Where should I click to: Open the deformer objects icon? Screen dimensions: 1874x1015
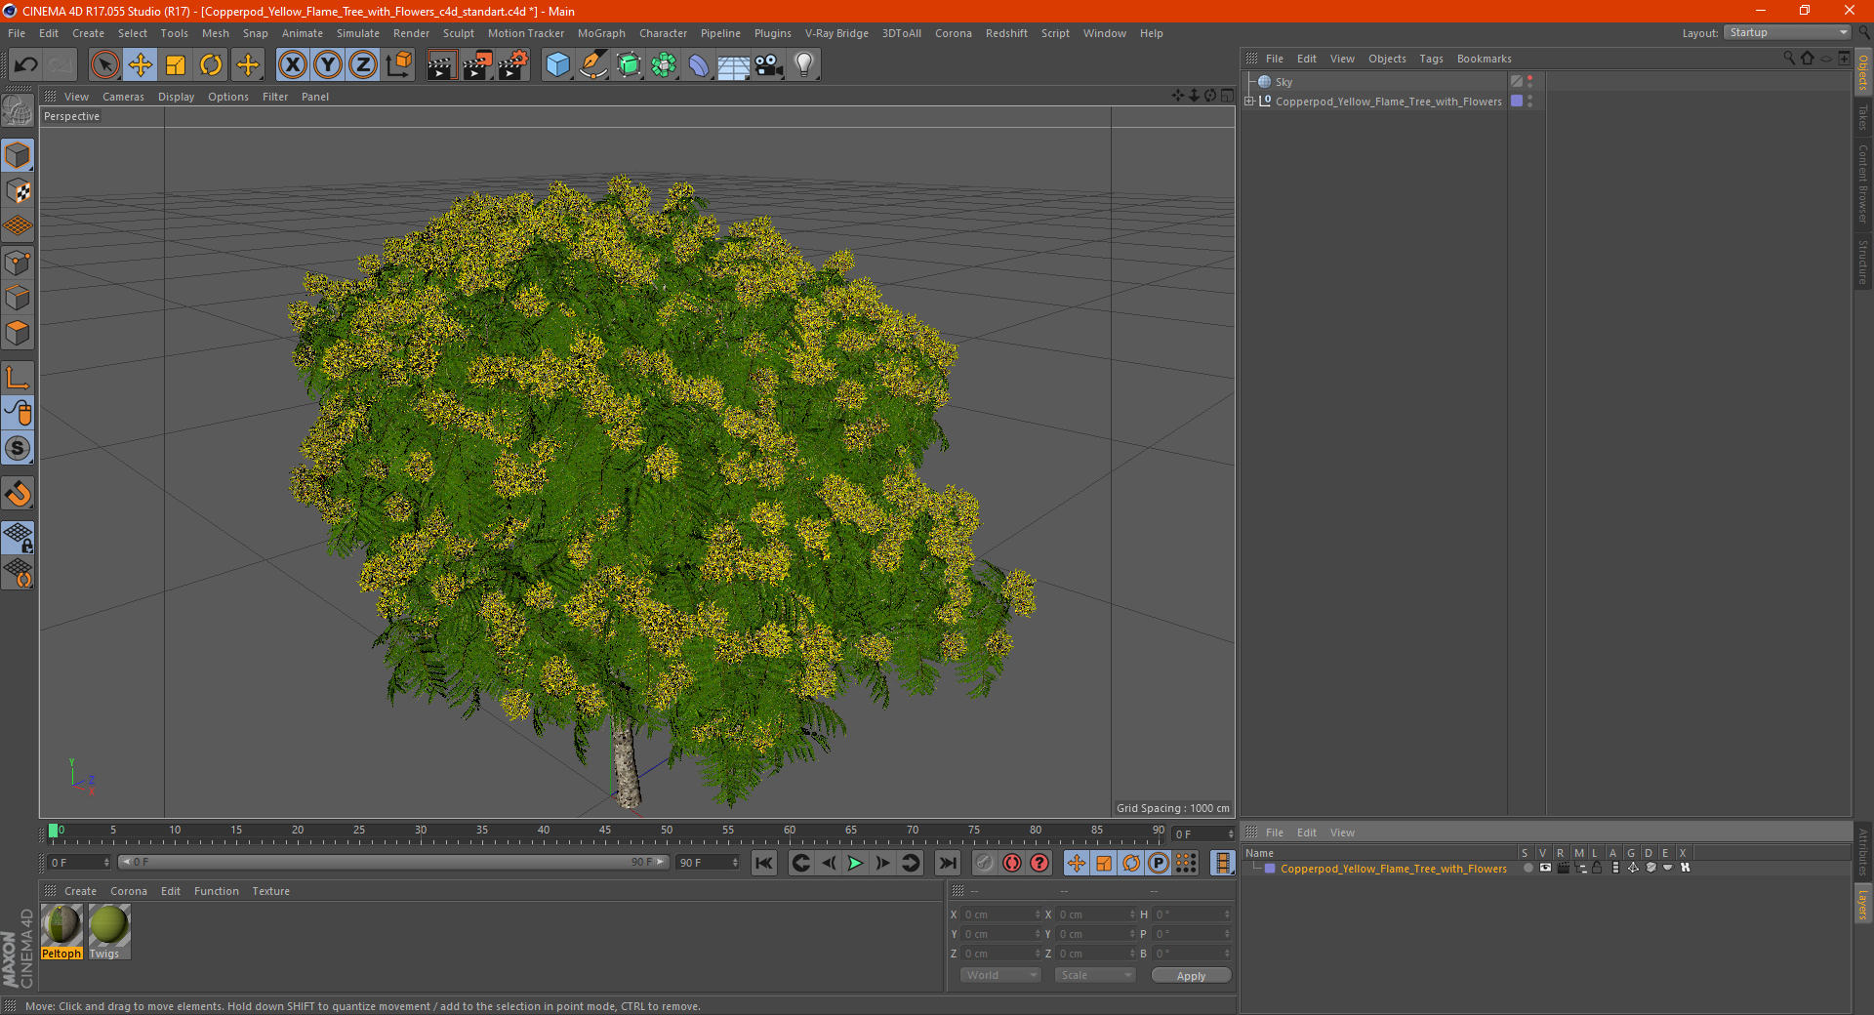click(699, 65)
